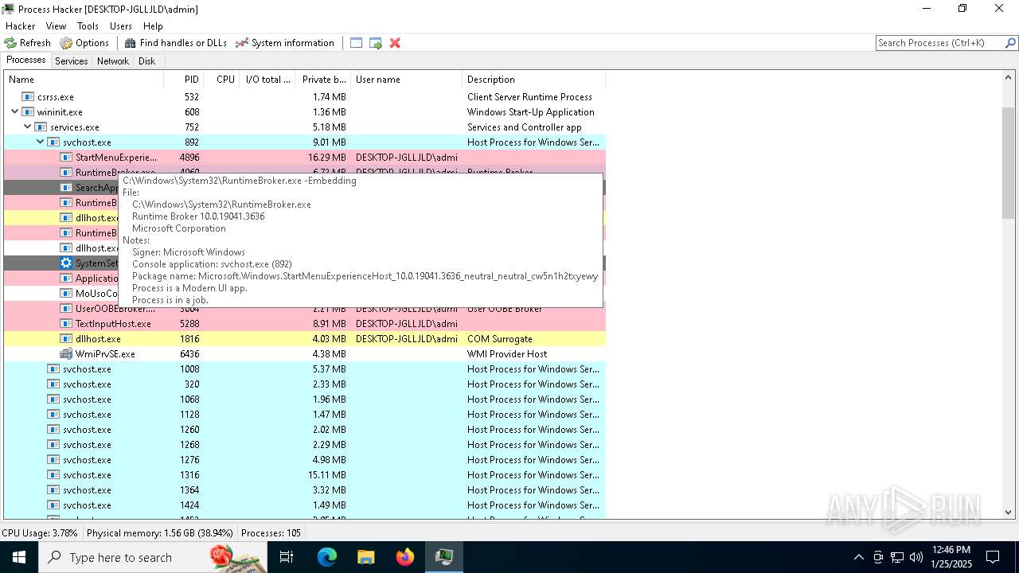Open File Explorer from taskbar

coord(366,557)
